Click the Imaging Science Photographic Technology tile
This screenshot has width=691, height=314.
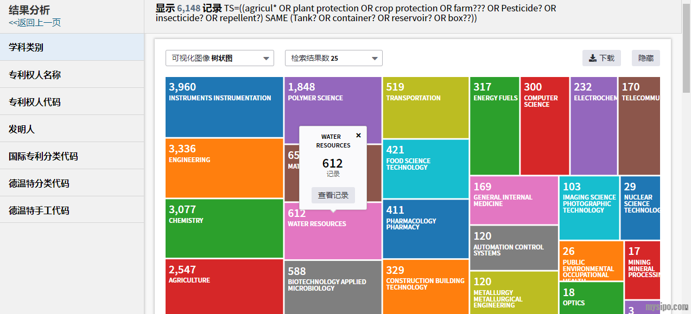click(589, 208)
